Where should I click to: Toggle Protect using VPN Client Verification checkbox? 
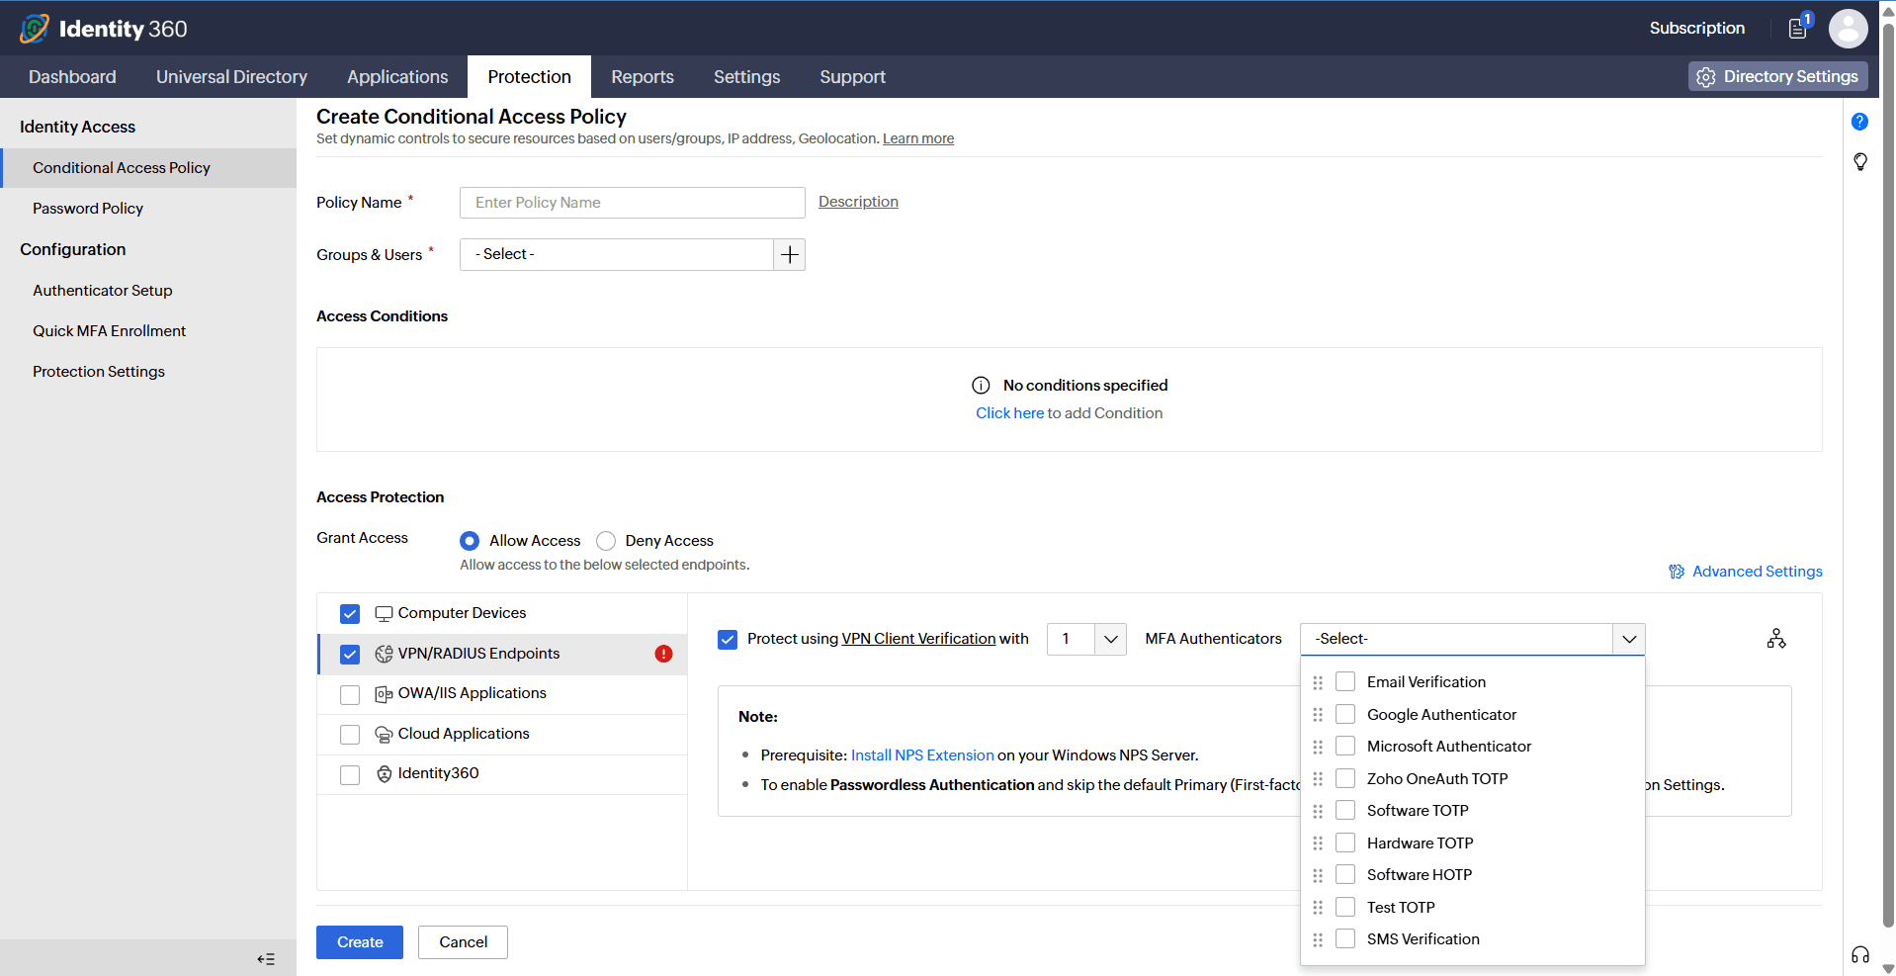point(728,640)
